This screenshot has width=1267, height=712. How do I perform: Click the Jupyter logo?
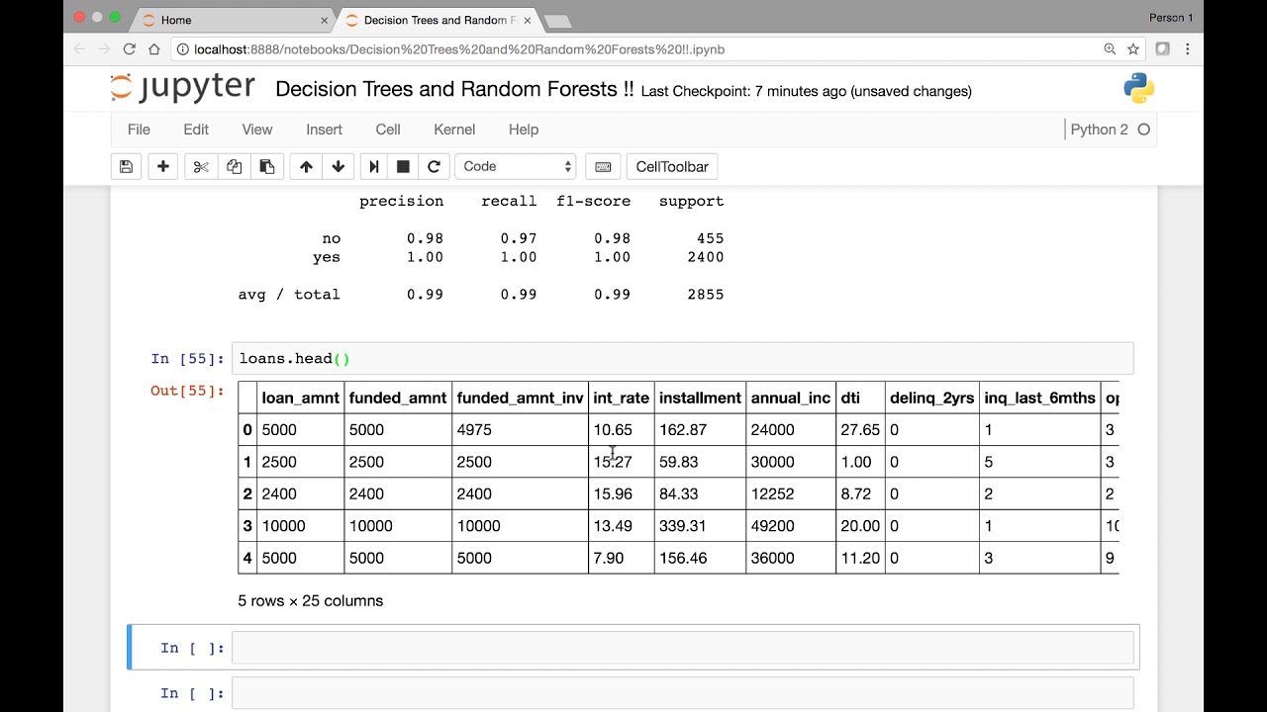182,88
